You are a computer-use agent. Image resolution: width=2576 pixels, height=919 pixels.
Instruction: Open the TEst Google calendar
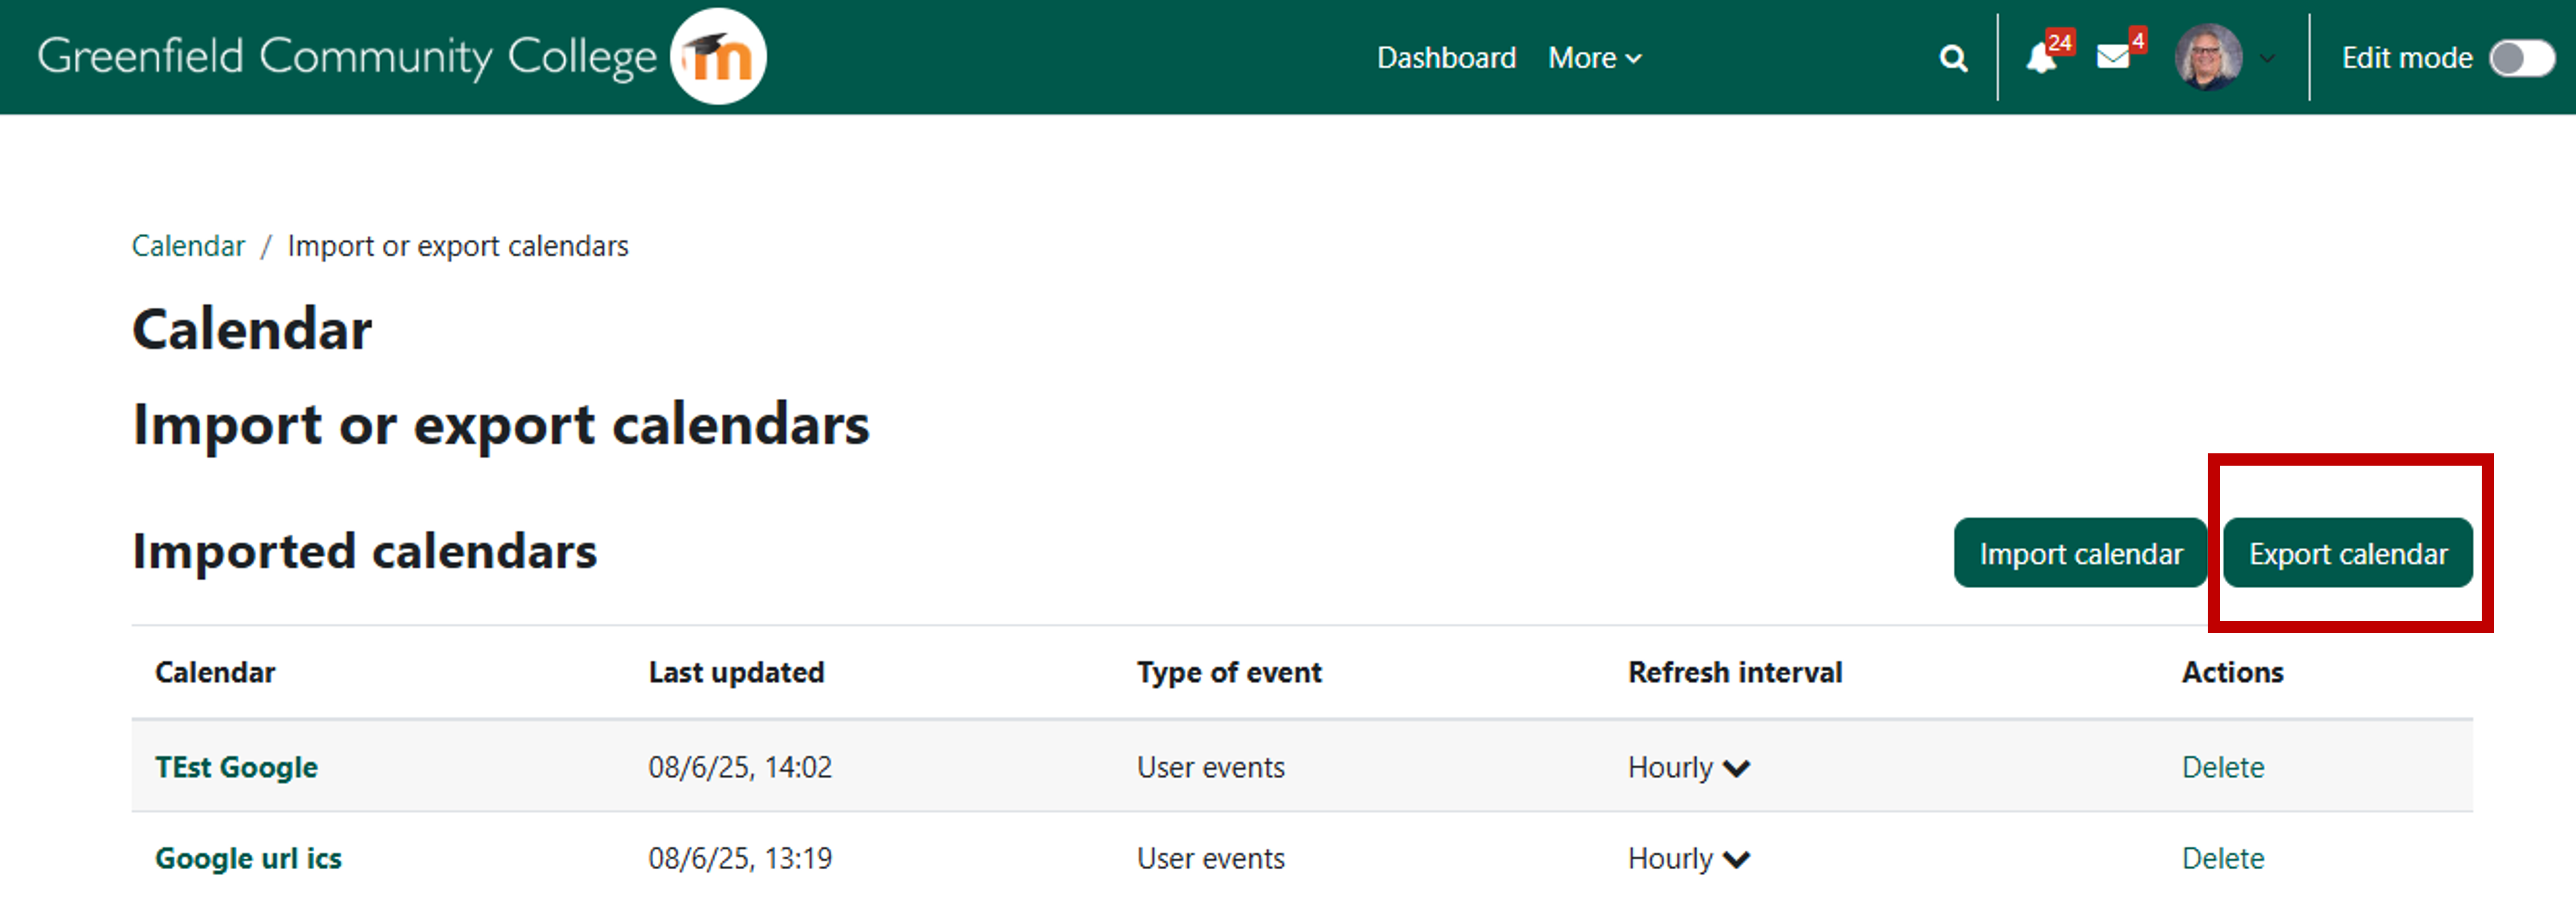(x=236, y=767)
